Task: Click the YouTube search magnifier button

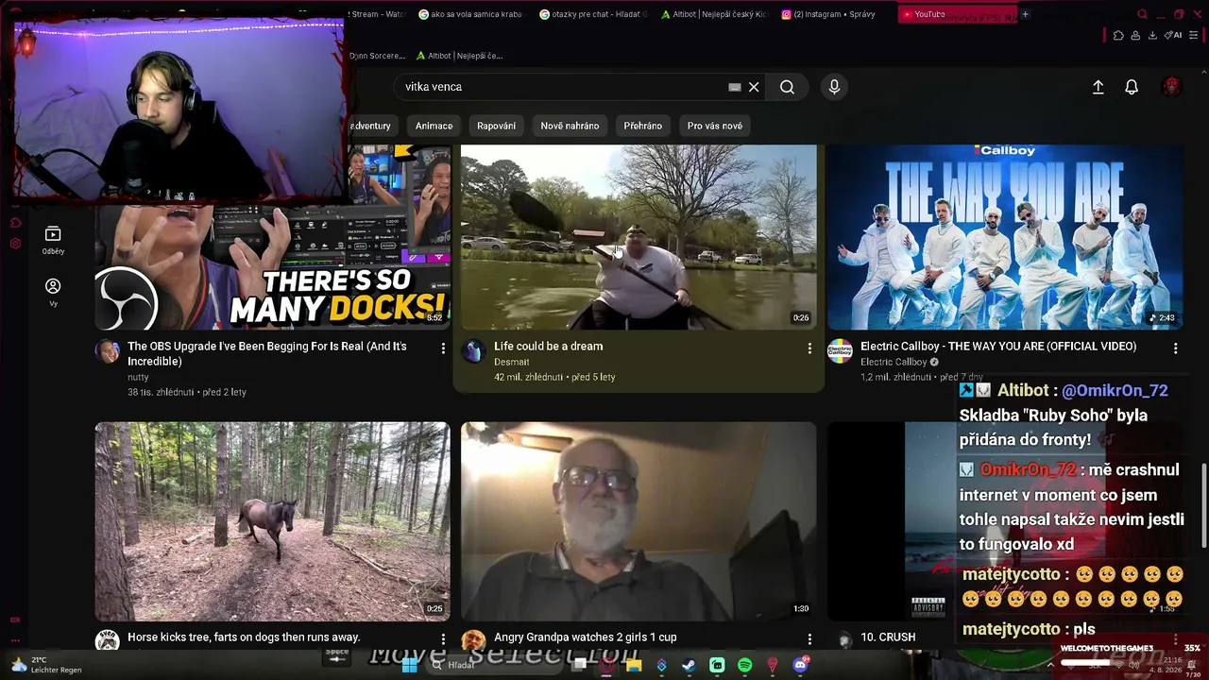Action: tap(787, 87)
